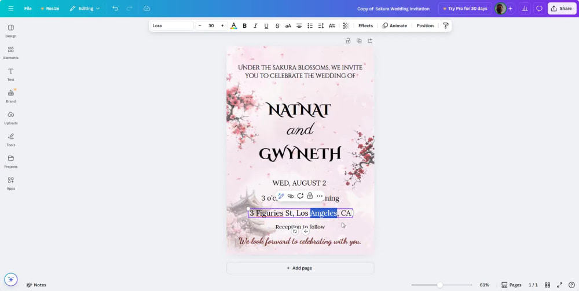Image resolution: width=579 pixels, height=291 pixels.
Task: Toggle strikethrough formatting
Action: (x=277, y=25)
